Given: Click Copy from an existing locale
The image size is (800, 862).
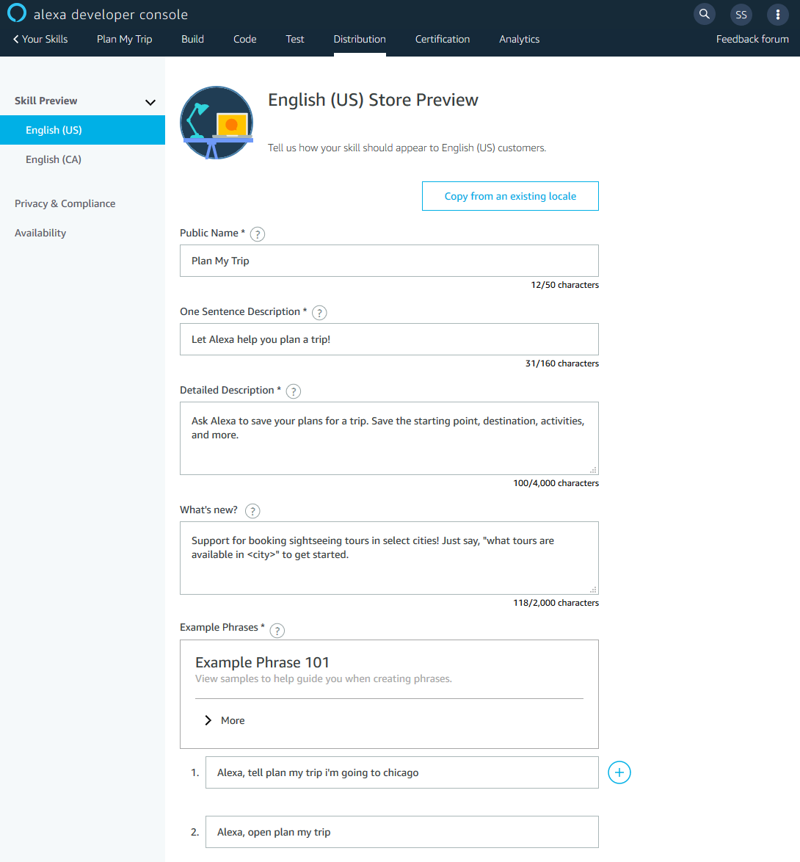Looking at the screenshot, I should click(x=509, y=196).
